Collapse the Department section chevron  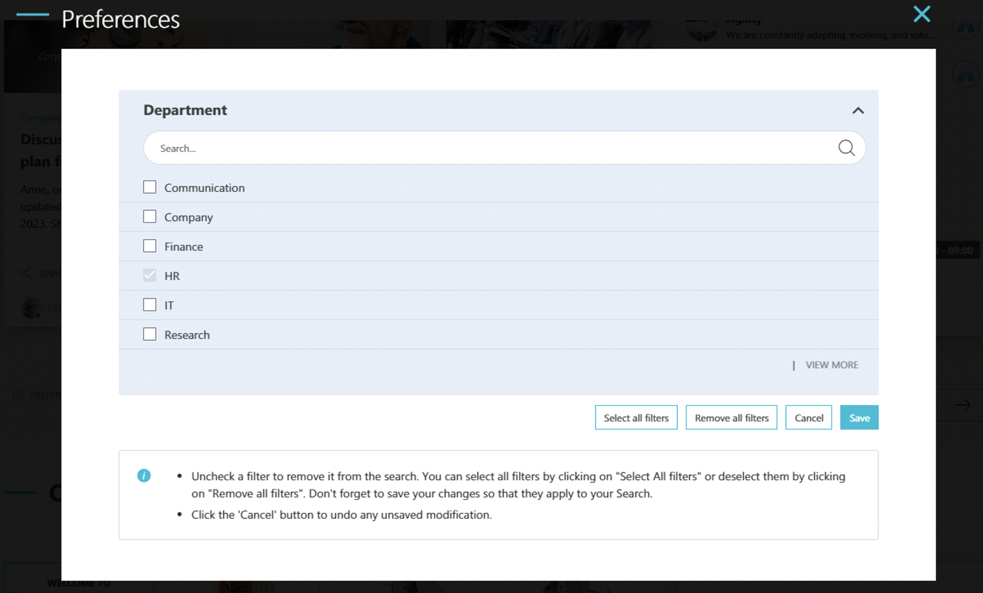point(858,110)
